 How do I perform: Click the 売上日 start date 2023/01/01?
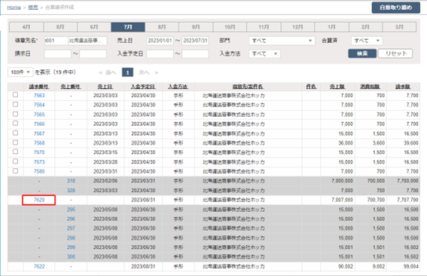[160, 41]
